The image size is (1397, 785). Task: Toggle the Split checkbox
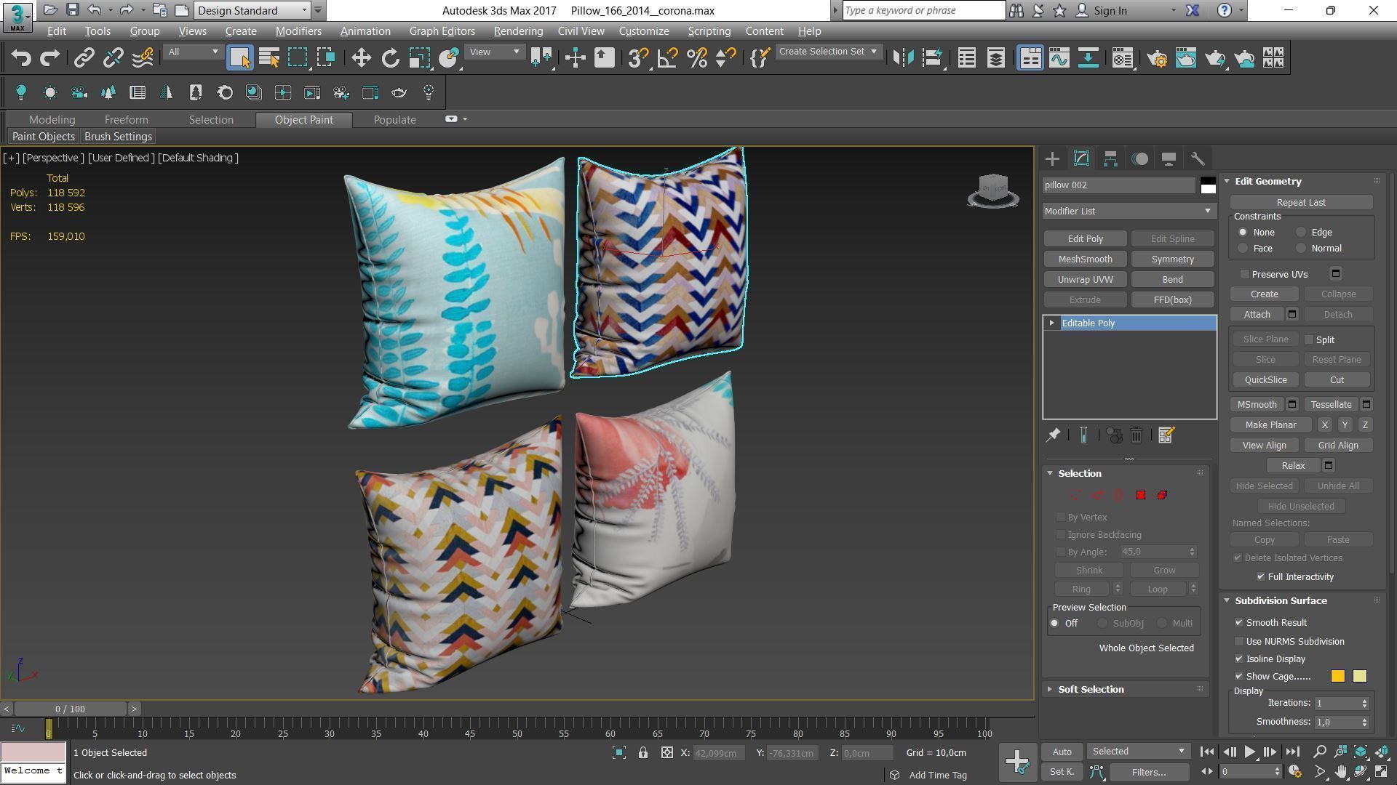tap(1309, 339)
